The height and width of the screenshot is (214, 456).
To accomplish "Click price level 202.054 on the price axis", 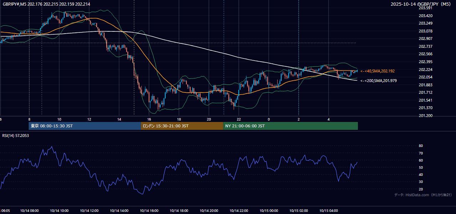I will click(x=425, y=77).
